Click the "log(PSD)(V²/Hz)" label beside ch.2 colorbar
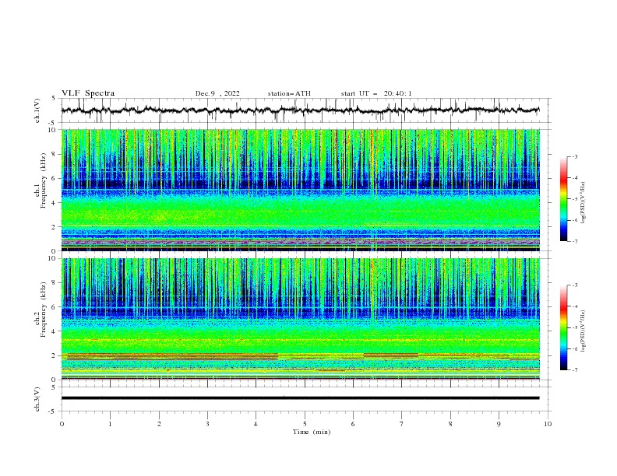This screenshot has height=476, width=617. [x=584, y=331]
